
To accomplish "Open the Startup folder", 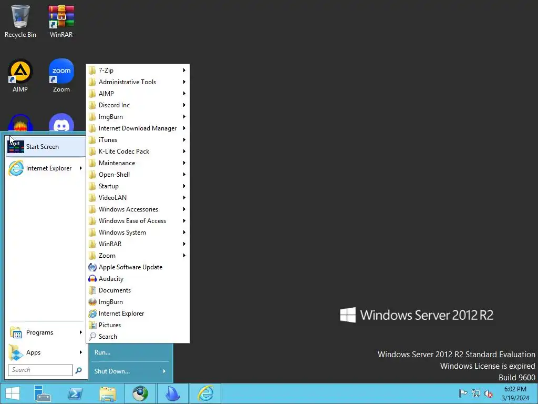I will [x=138, y=186].
